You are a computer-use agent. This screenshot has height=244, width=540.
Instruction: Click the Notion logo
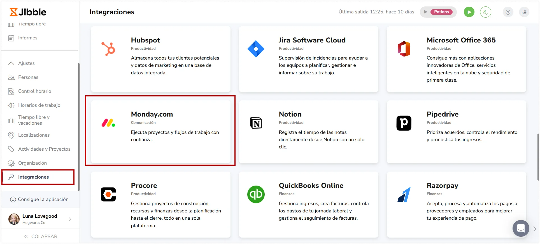pos(256,123)
